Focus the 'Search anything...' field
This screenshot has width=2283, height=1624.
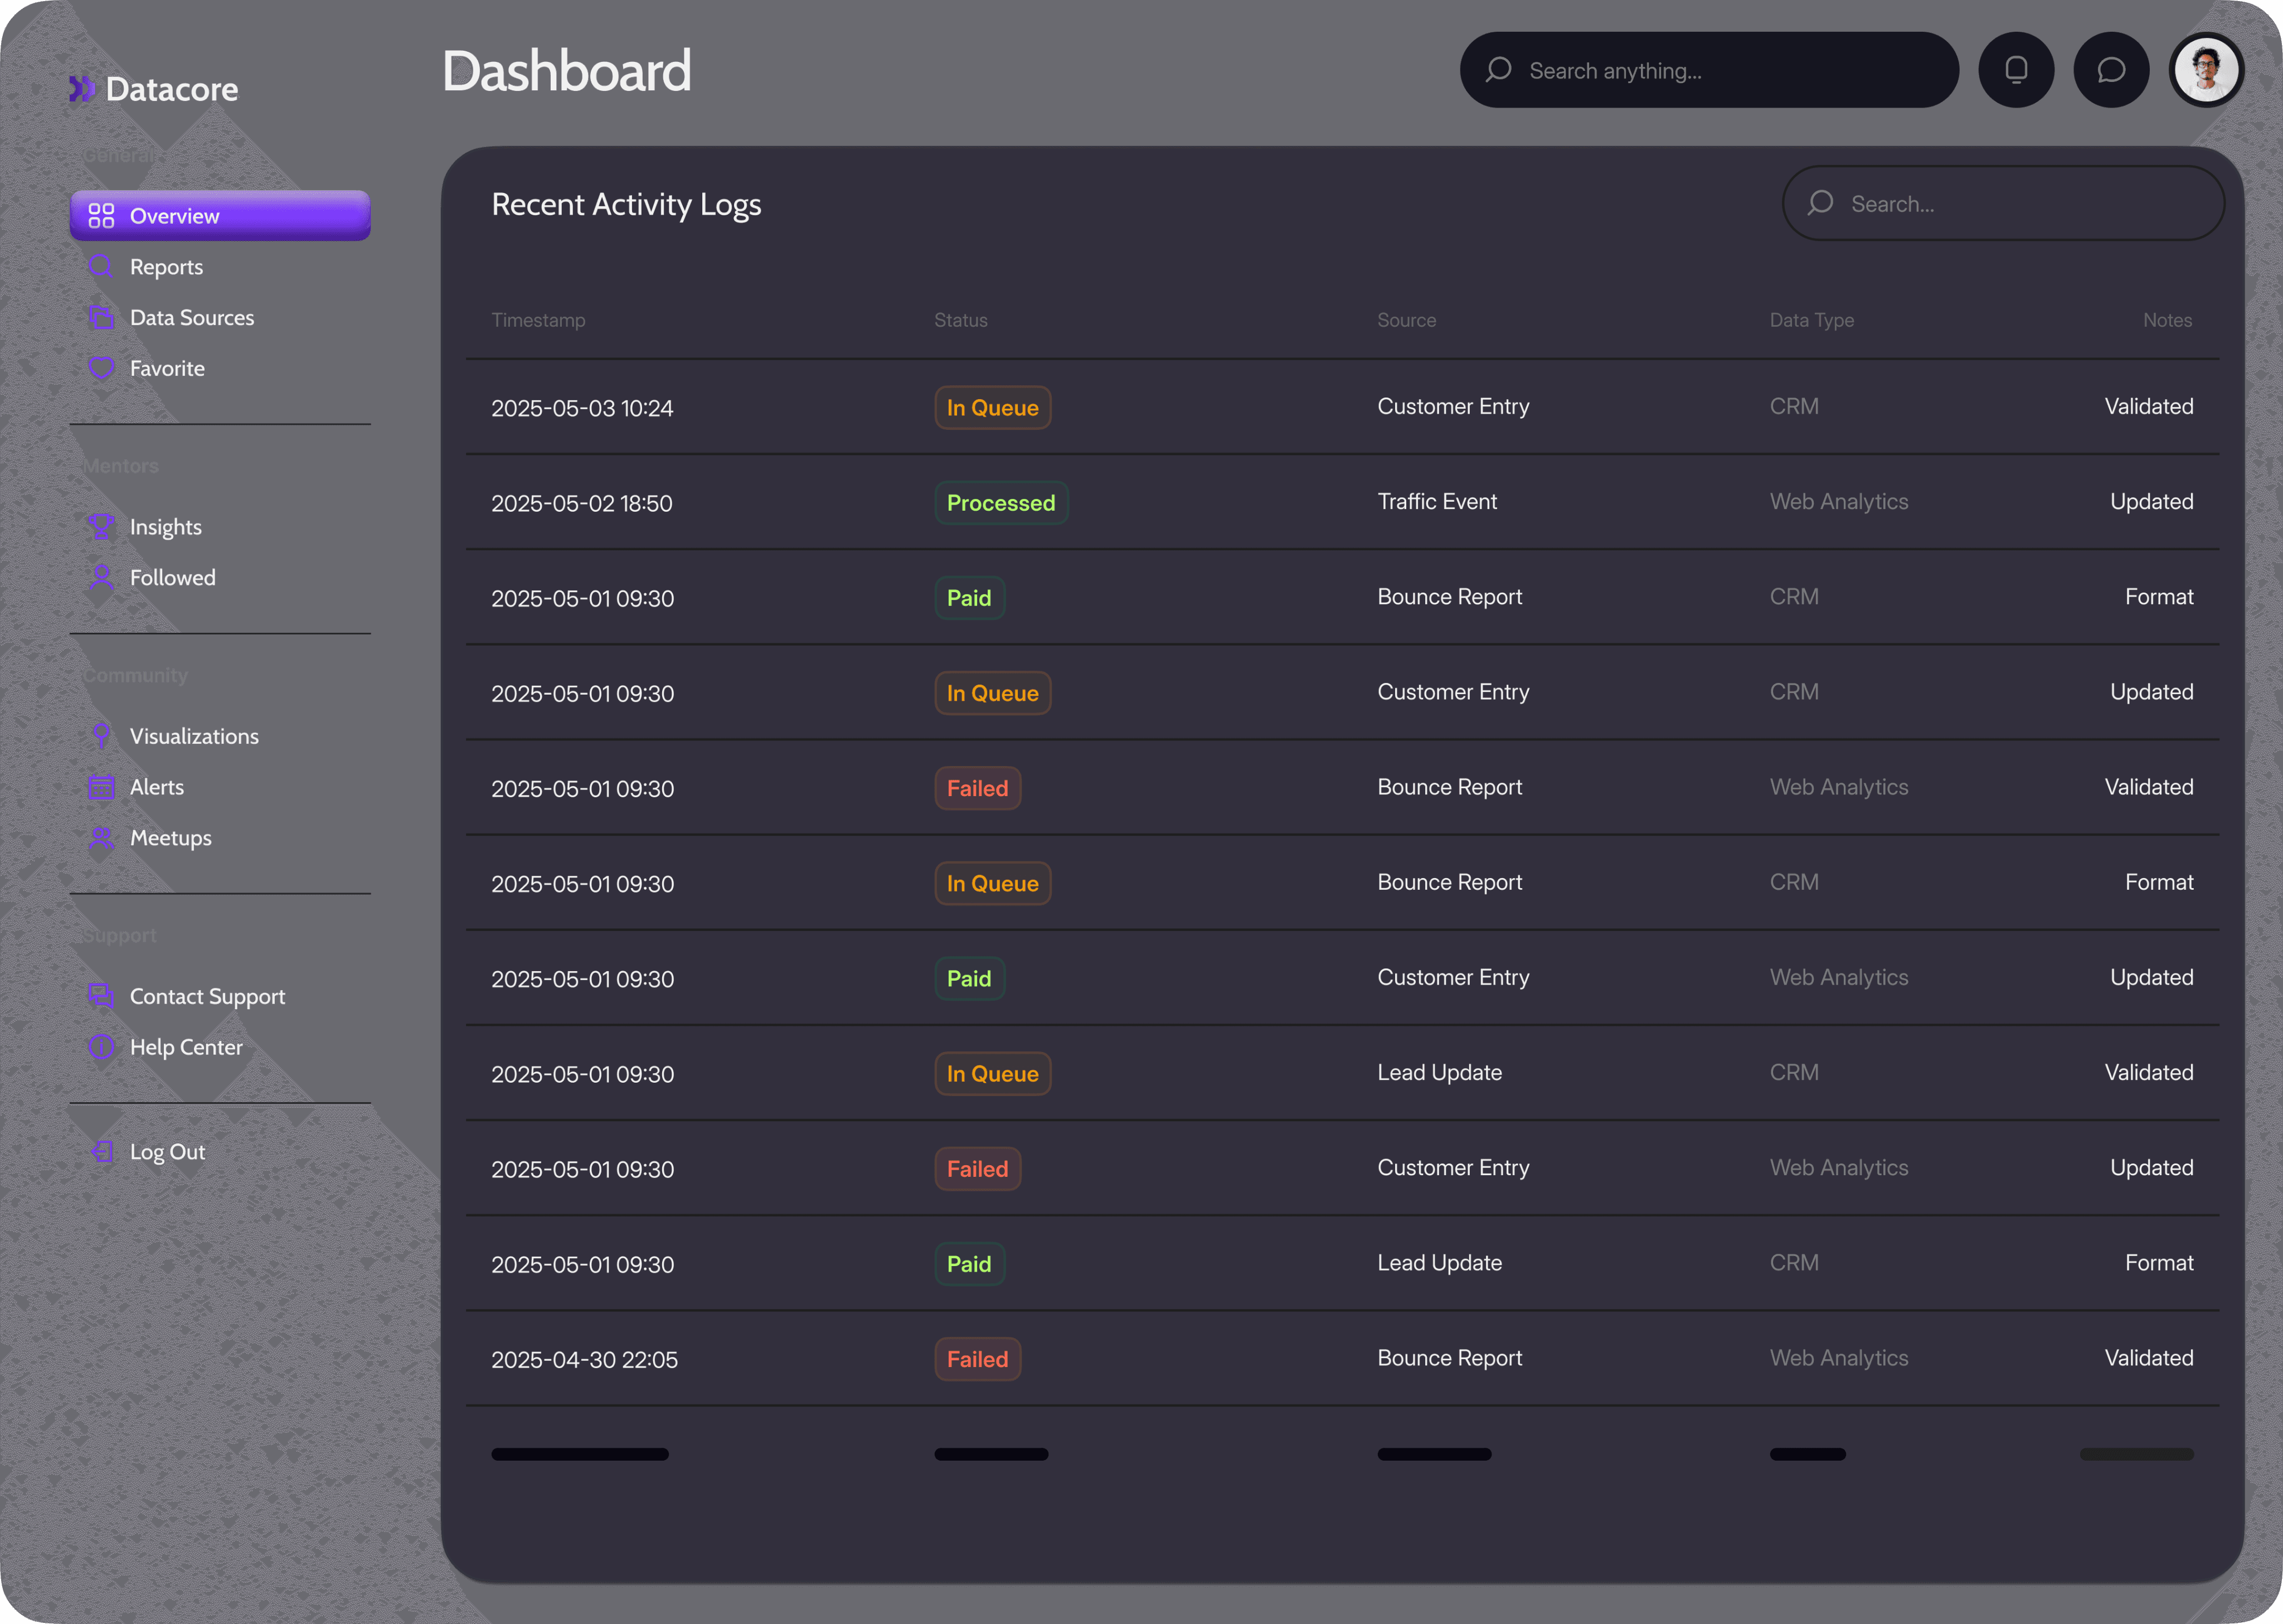pos(1709,70)
